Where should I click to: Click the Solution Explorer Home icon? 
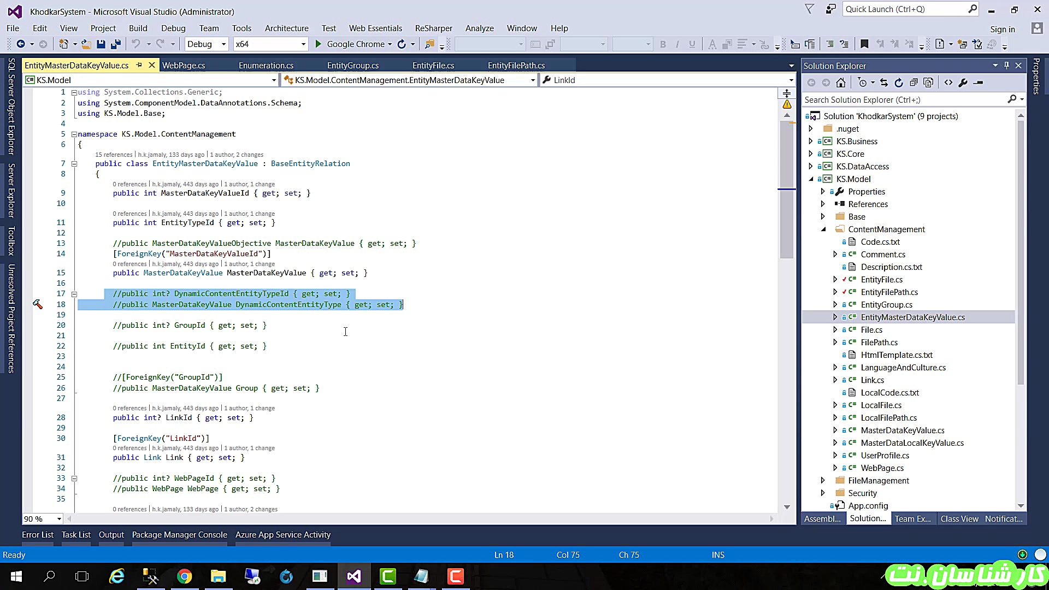[x=841, y=82]
